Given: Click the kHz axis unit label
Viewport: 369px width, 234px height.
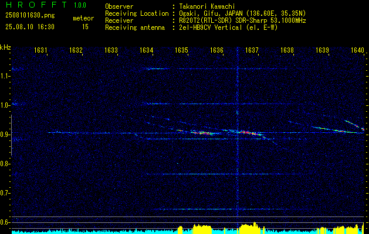Looking at the screenshot, I should click(5, 47).
